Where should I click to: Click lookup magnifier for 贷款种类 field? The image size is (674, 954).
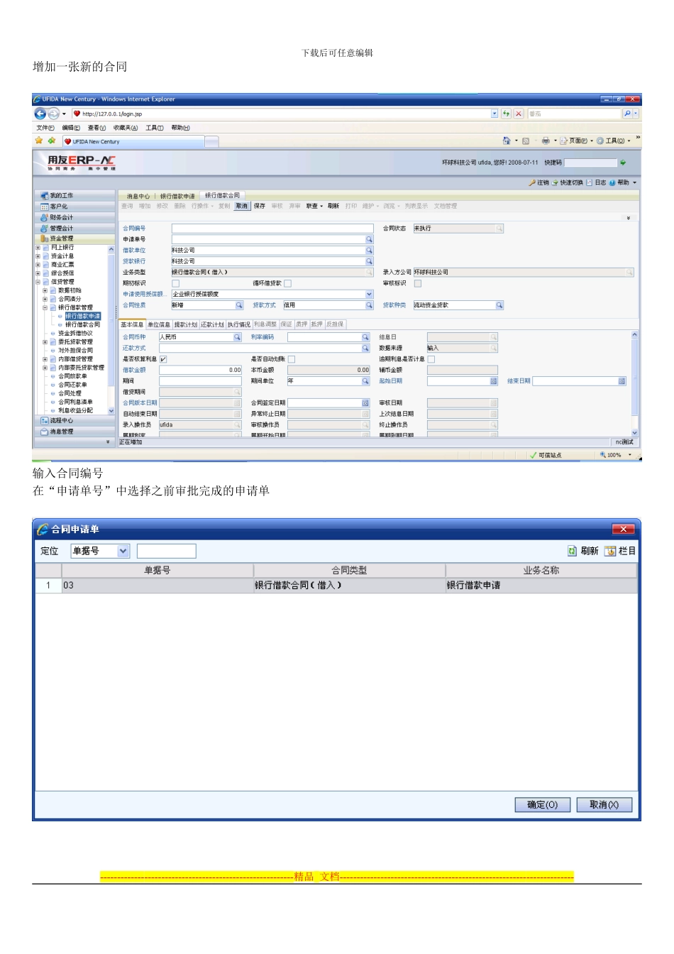[x=499, y=305]
